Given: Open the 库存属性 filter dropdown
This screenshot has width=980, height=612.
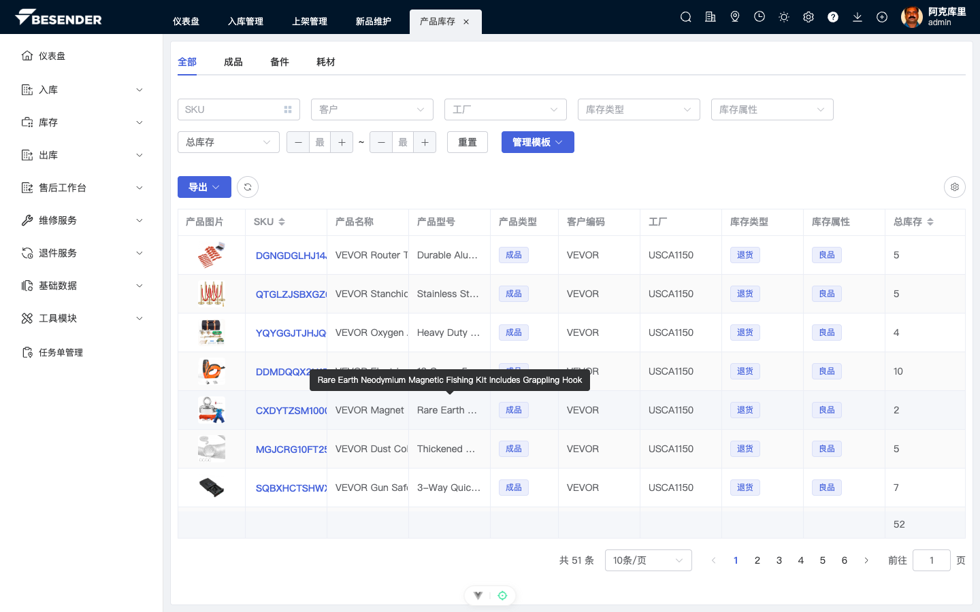Looking at the screenshot, I should [772, 109].
